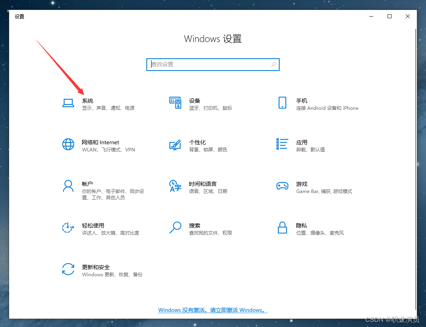Click the 搜索 category title
Viewport: 426px width, 327px height.
tap(195, 226)
